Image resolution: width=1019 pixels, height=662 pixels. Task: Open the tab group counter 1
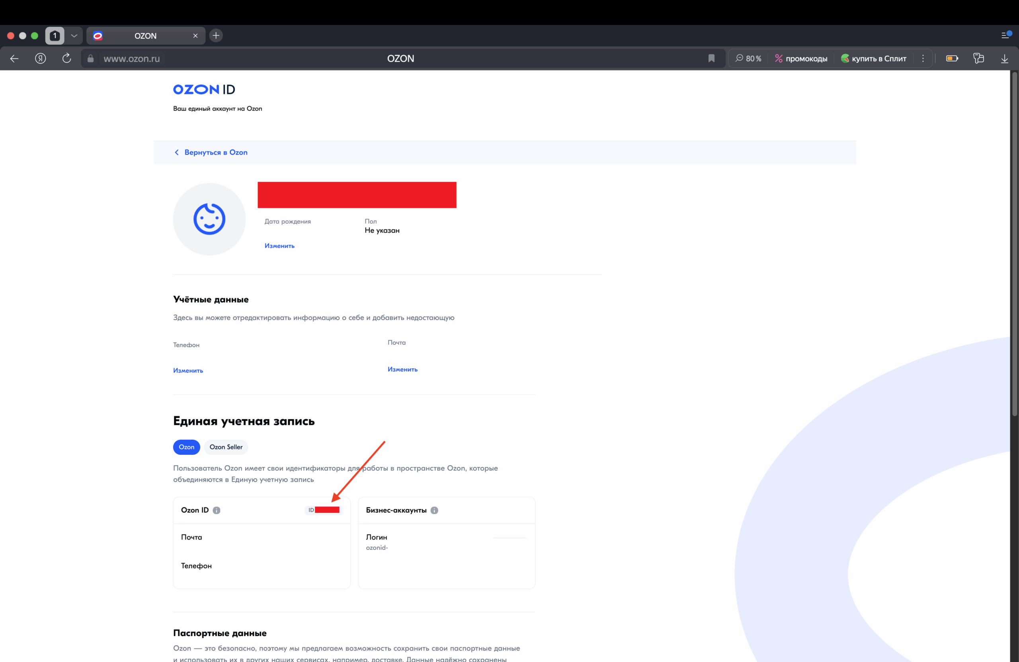pos(55,35)
